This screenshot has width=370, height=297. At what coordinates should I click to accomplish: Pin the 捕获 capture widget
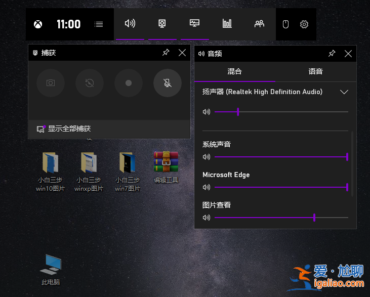point(166,53)
